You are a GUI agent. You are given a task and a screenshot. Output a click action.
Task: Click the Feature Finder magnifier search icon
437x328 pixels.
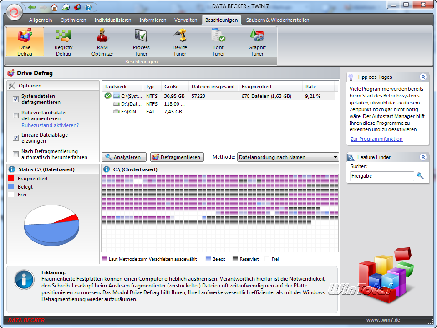click(420, 176)
